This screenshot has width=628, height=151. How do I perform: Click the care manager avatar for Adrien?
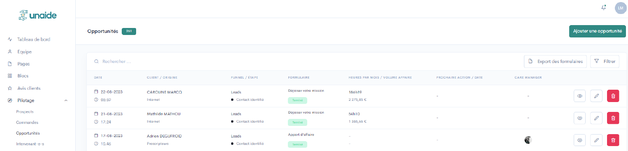(528, 140)
